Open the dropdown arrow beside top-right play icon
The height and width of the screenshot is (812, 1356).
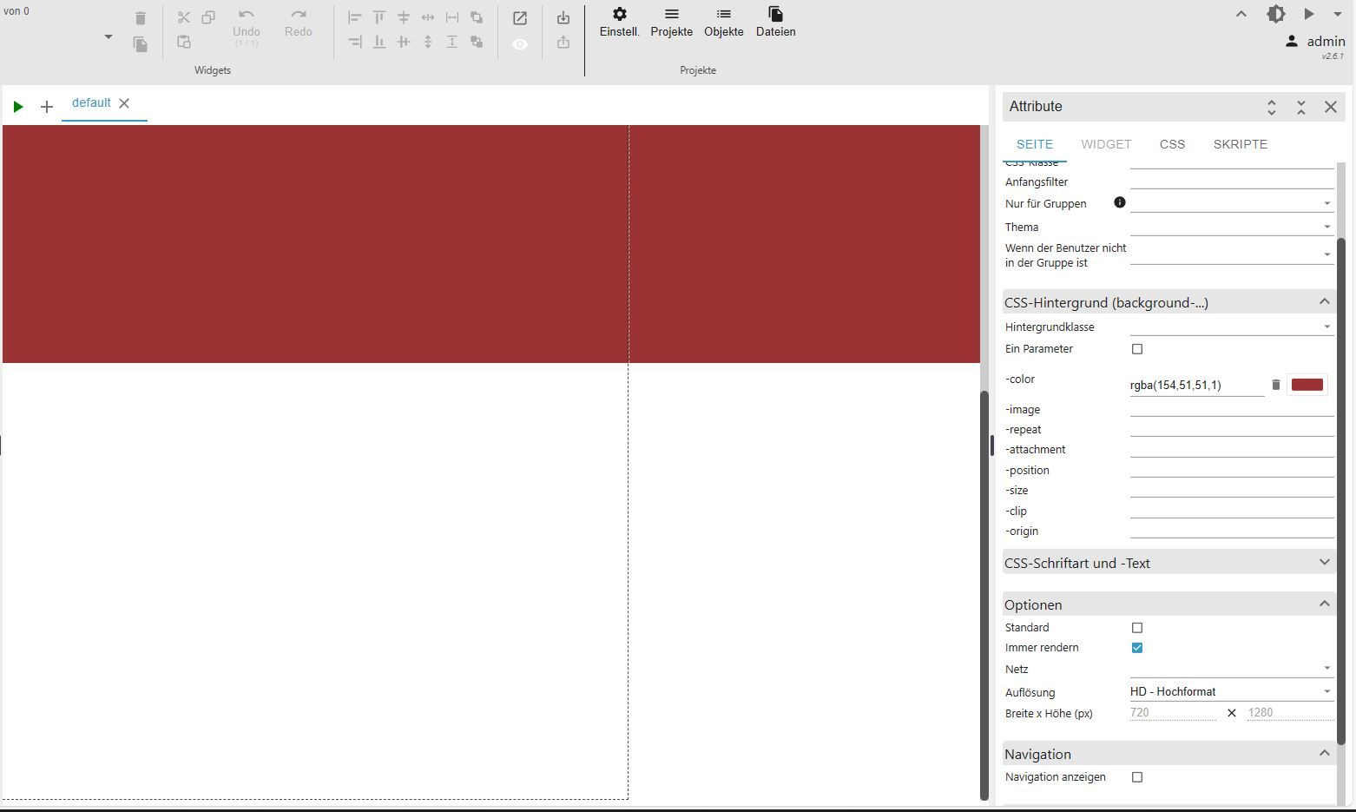1337,15
